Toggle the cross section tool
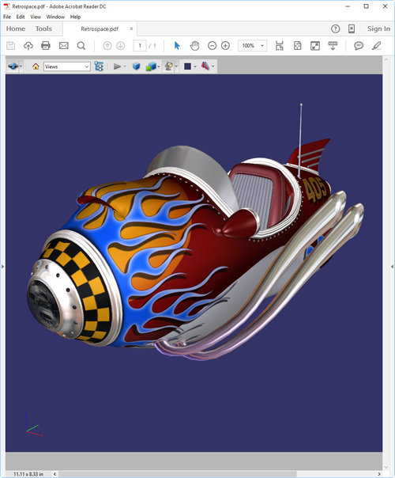The height and width of the screenshot is (478, 395). click(205, 66)
